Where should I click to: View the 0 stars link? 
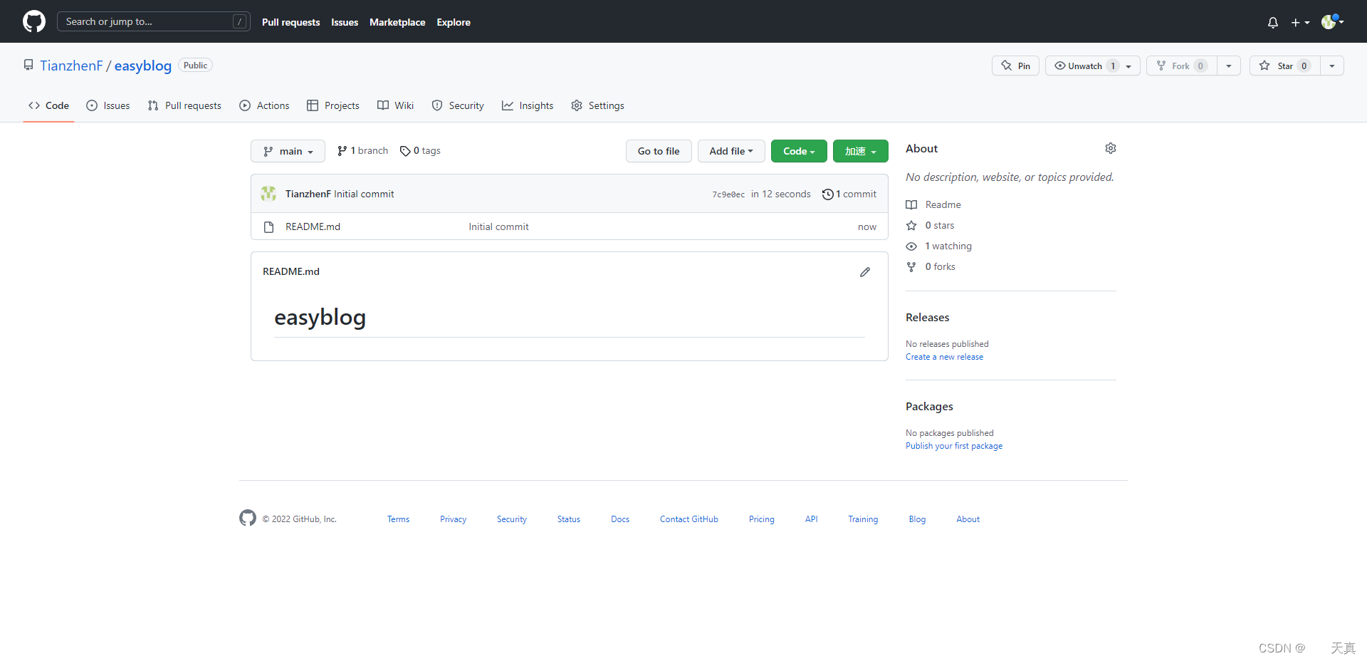point(930,225)
